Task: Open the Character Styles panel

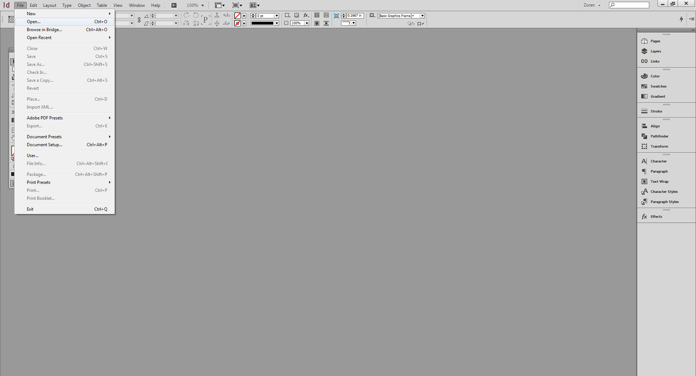Action: [x=659, y=191]
